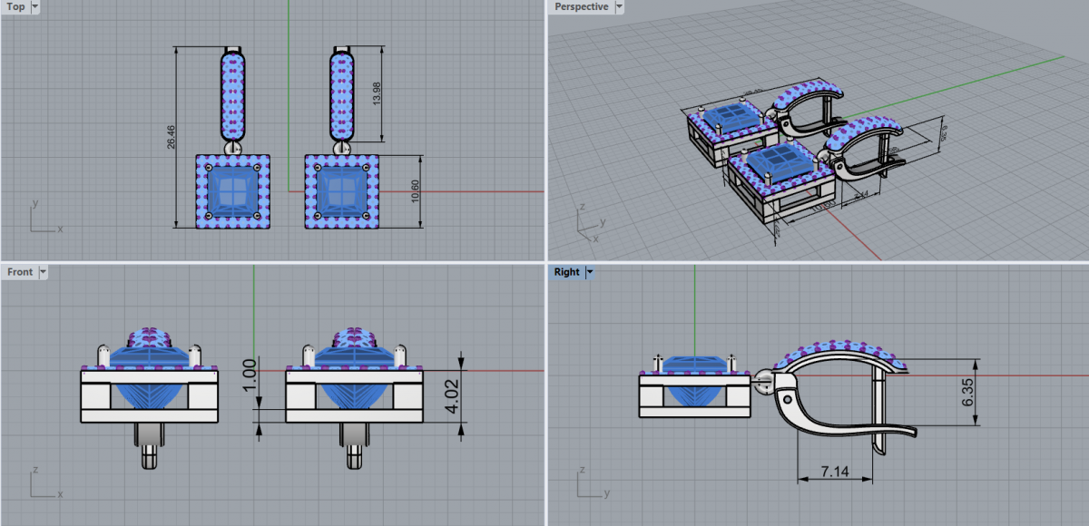Activate the Top viewport title label
1089x526 pixels.
[x=15, y=7]
